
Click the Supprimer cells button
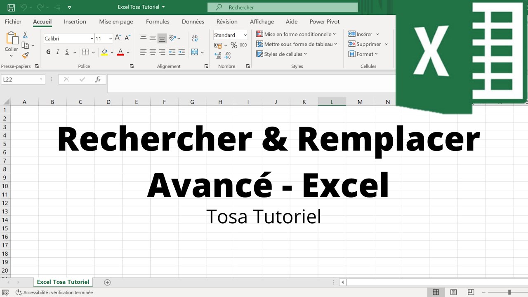pyautogui.click(x=368, y=44)
